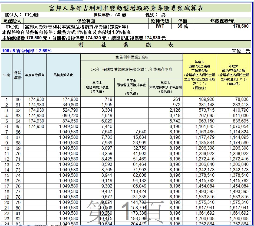Click the 本保件符合保費折扣條件 discount line
This screenshot has width=254, height=226.
(x=67, y=33)
